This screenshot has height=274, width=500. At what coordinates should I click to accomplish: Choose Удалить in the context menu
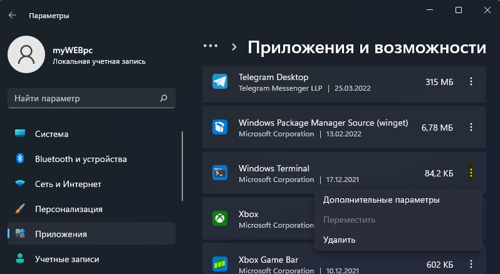pyautogui.click(x=340, y=240)
